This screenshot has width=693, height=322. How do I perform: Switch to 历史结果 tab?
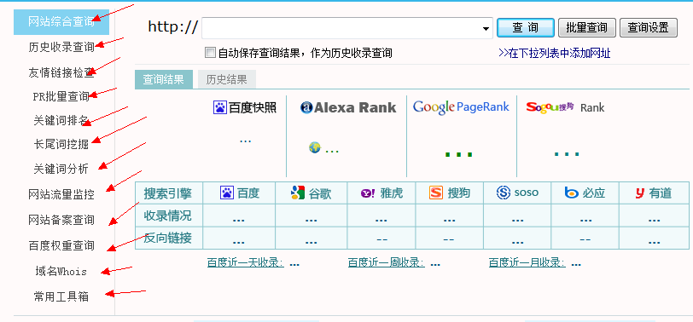227,79
